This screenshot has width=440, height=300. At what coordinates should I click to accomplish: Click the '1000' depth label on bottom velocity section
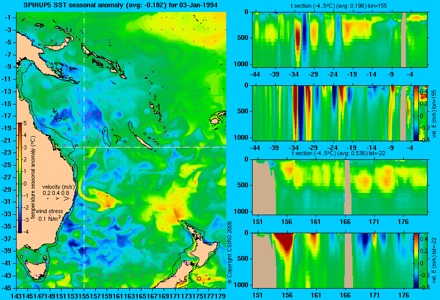point(241,285)
